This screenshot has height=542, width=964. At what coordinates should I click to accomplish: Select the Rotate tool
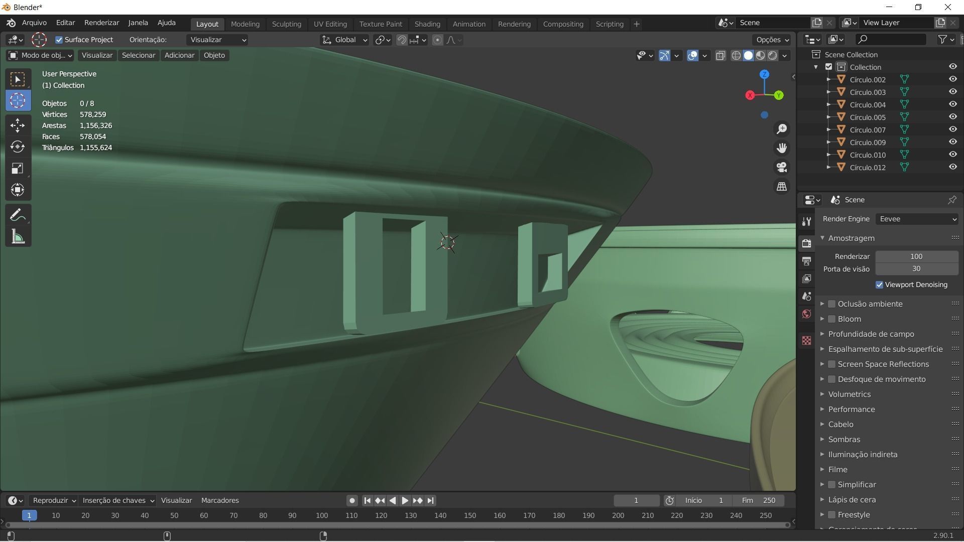(x=18, y=147)
